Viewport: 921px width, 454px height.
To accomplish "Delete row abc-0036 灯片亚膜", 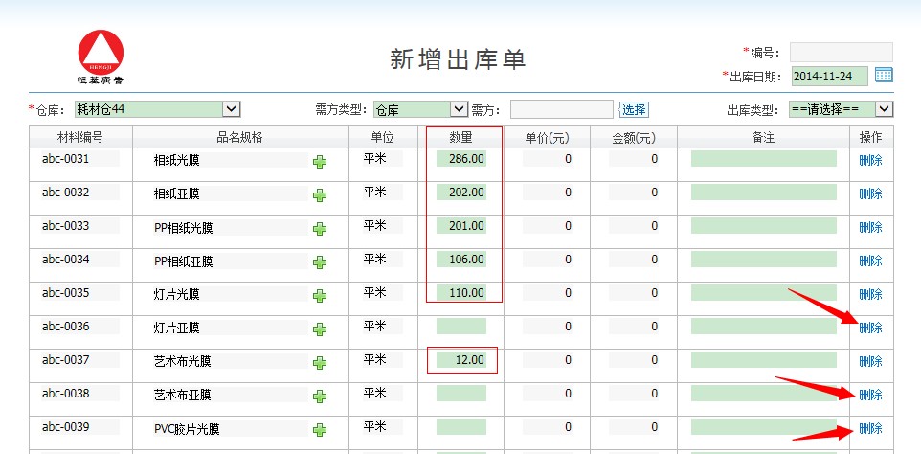I will (870, 328).
